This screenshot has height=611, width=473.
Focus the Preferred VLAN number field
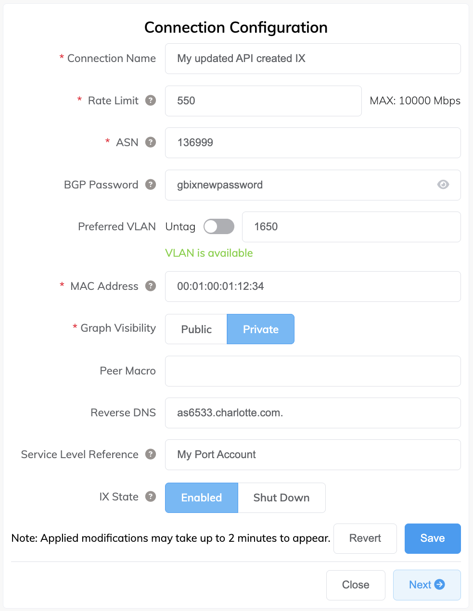(351, 227)
